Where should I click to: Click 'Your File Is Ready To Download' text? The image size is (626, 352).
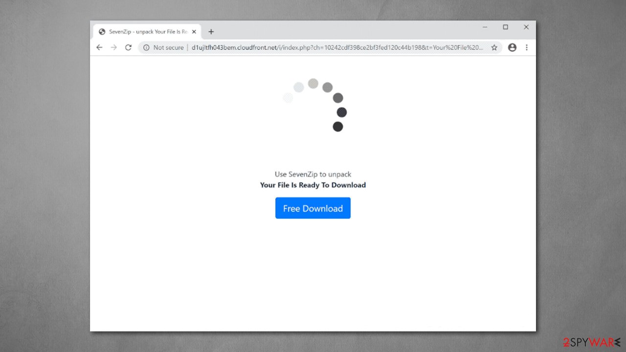(x=313, y=185)
